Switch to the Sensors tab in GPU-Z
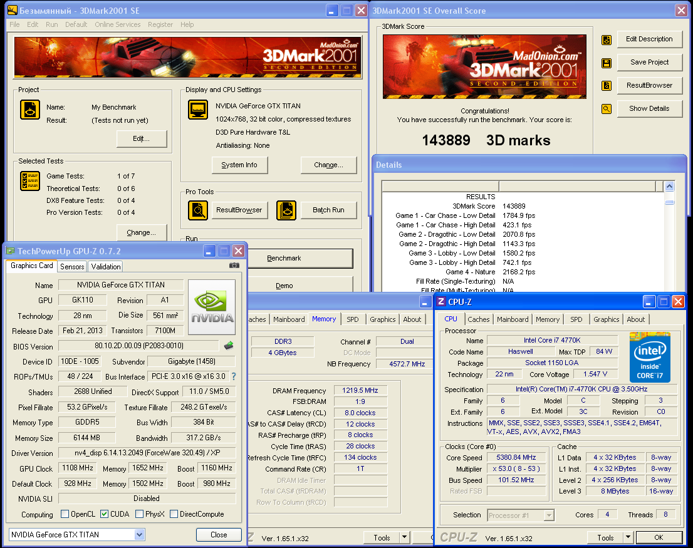 pyautogui.click(x=72, y=267)
